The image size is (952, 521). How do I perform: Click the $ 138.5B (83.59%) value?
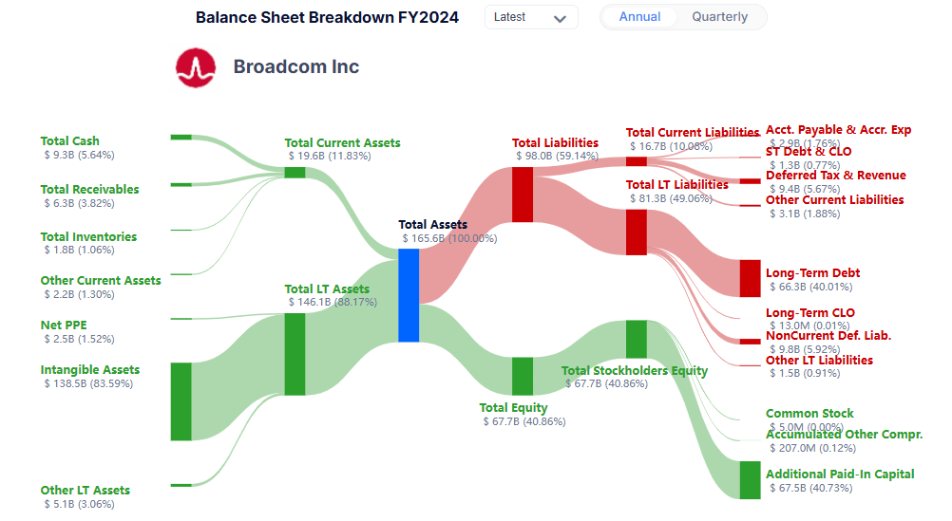88,383
